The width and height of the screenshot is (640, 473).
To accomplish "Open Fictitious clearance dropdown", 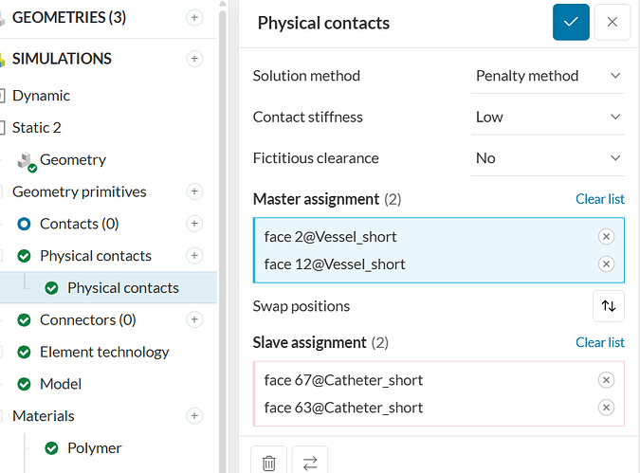I will pyautogui.click(x=548, y=158).
